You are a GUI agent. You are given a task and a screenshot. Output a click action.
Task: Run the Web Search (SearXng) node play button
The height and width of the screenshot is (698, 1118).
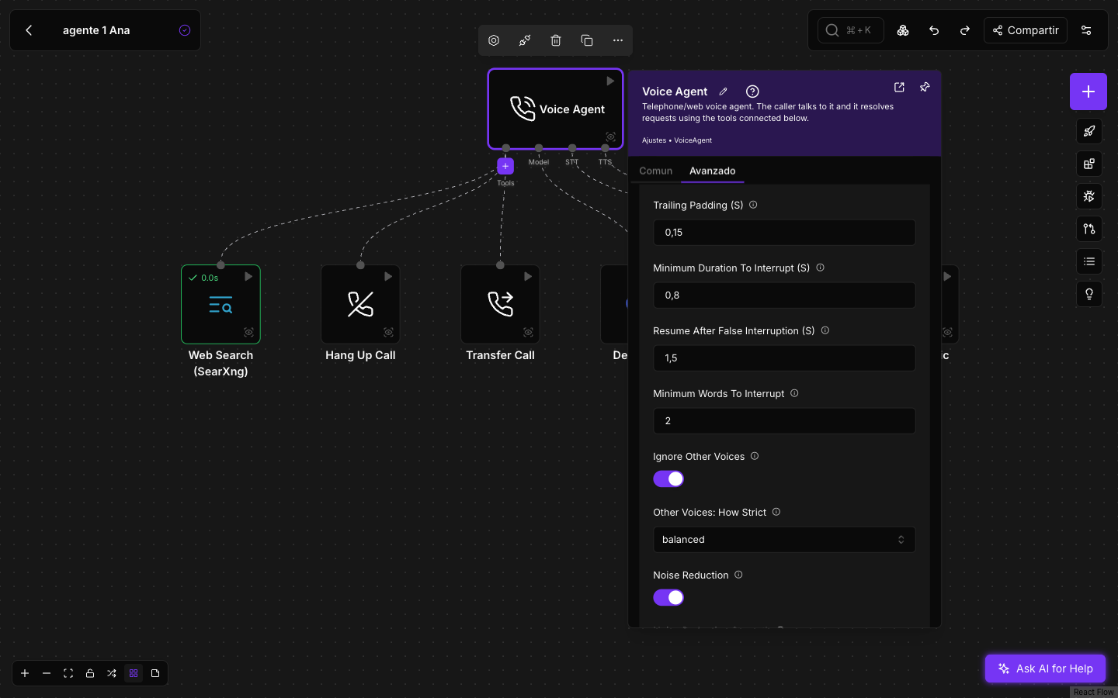[x=248, y=276]
